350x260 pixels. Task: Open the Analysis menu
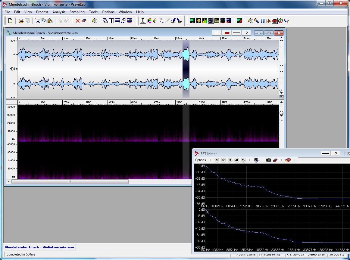[59, 12]
